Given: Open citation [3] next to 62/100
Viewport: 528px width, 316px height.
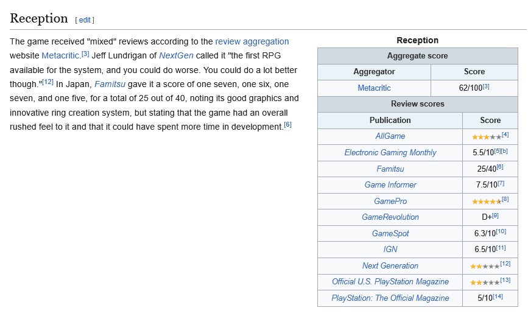Looking at the screenshot, I should point(486,86).
